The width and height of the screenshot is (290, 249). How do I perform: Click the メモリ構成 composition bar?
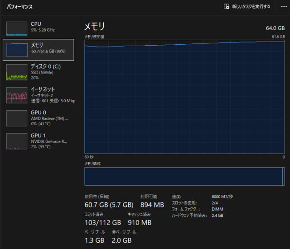tap(184, 177)
